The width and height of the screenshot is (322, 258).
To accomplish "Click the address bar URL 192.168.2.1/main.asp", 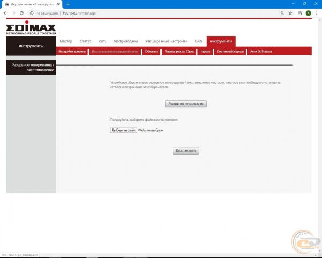I will [79, 13].
